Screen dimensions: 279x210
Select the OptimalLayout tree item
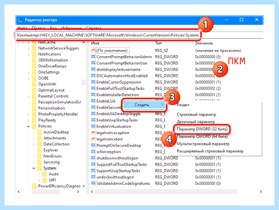(x=51, y=90)
